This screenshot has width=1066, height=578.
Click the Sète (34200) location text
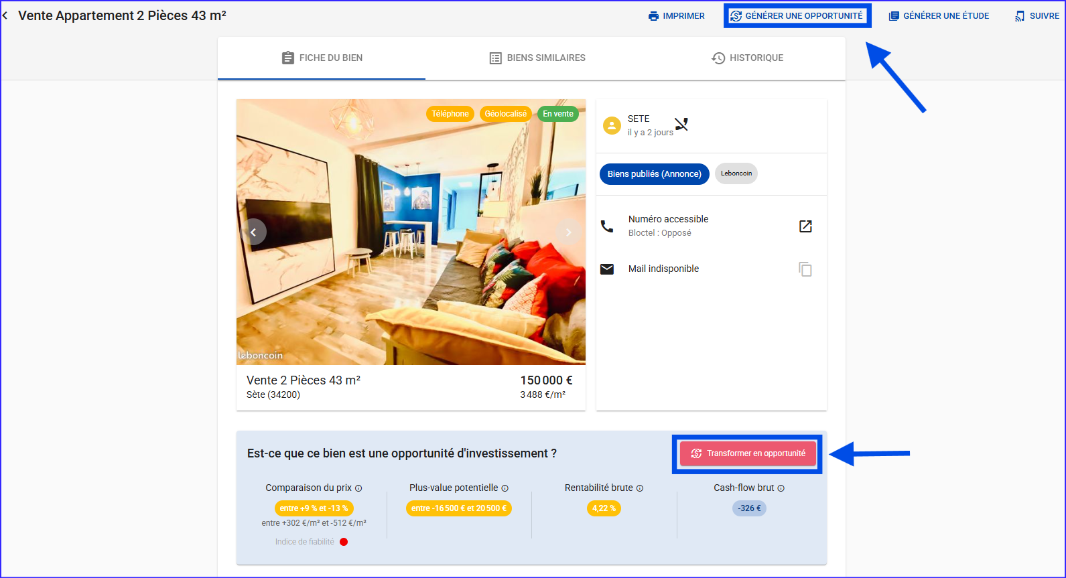tap(273, 395)
